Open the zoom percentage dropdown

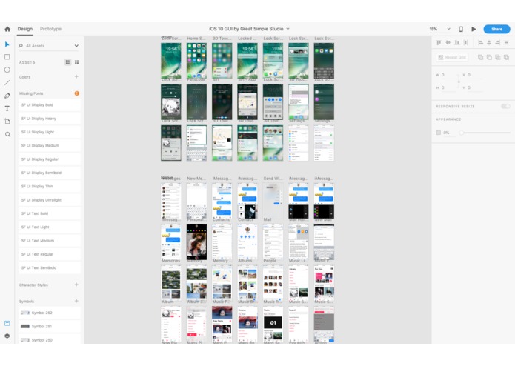click(448, 29)
